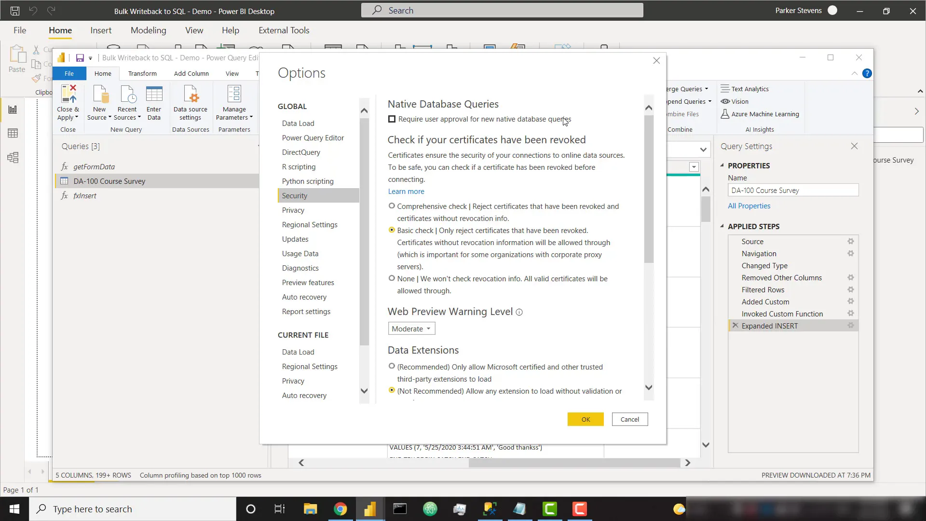Open Chrome from the taskbar
This screenshot has width=926, height=521.
(x=340, y=509)
